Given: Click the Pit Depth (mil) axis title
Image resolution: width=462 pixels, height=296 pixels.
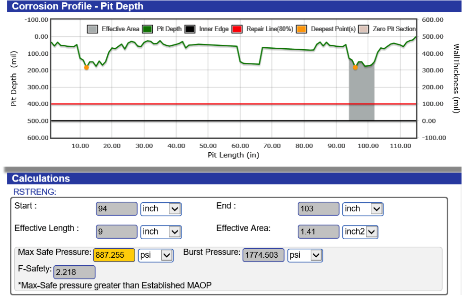Looking at the screenshot, I should pyautogui.click(x=14, y=78).
